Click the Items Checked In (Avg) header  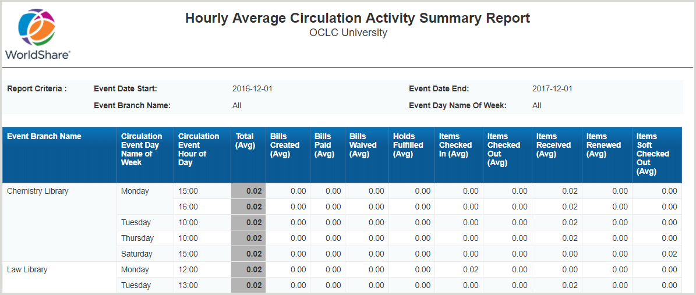tap(455, 145)
